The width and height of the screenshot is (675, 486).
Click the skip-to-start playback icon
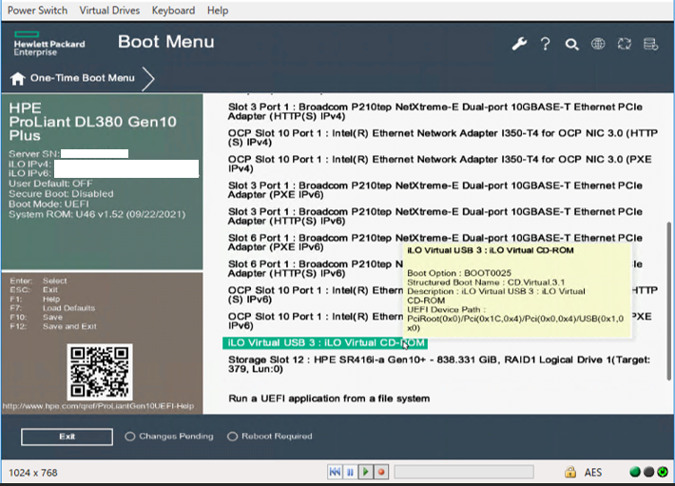click(335, 473)
